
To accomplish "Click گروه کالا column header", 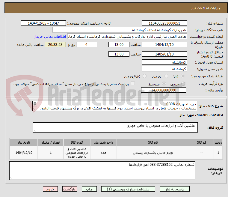I will [x=77, y=142].
